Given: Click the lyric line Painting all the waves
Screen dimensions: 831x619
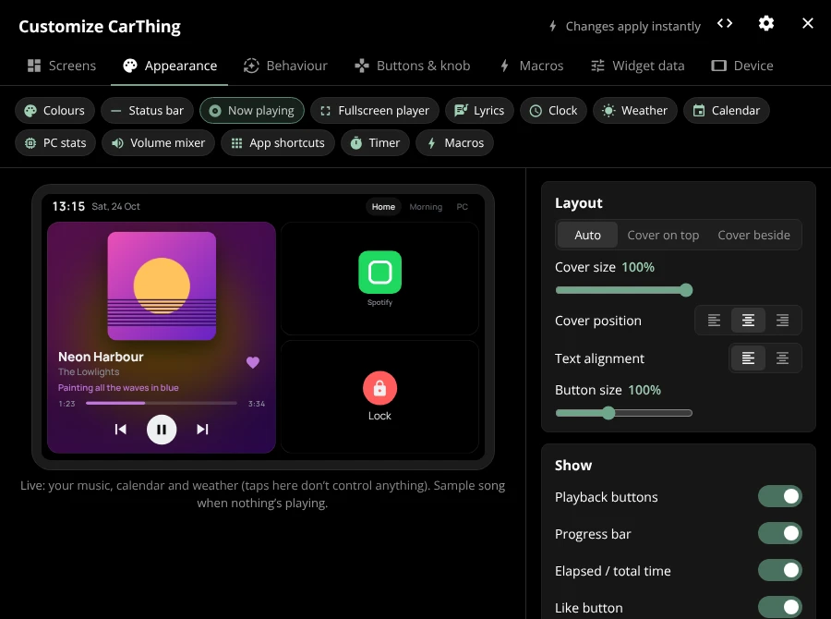Looking at the screenshot, I should coord(118,388).
